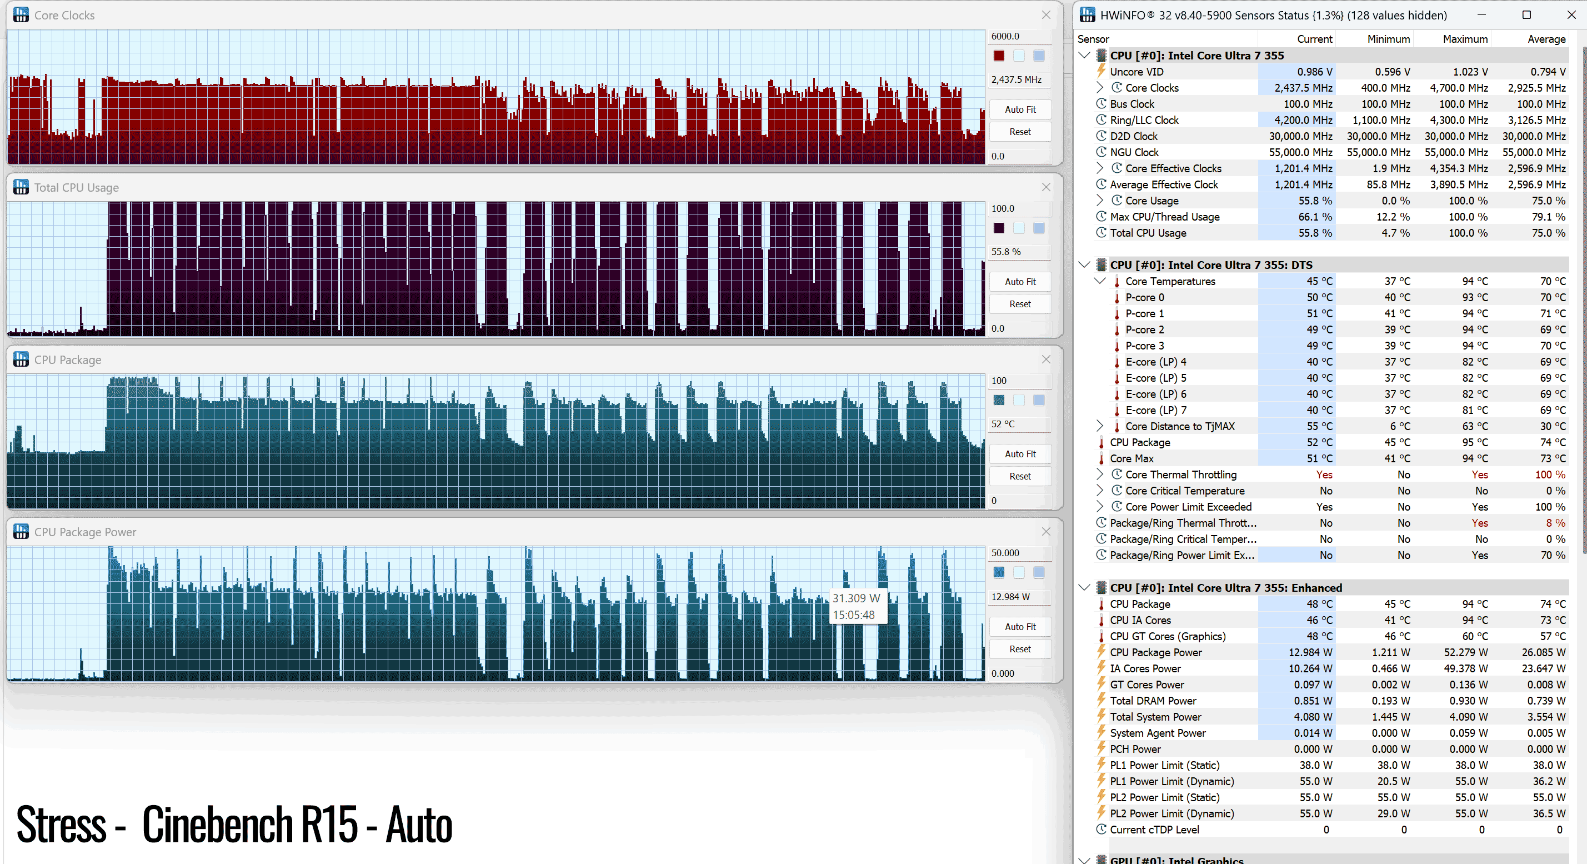Click the thermometer icon beside E-core (LP) 4
The width and height of the screenshot is (1587, 864).
point(1117,362)
